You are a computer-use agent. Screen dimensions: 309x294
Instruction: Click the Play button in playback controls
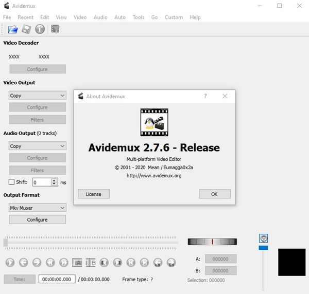pyautogui.click(x=10, y=263)
